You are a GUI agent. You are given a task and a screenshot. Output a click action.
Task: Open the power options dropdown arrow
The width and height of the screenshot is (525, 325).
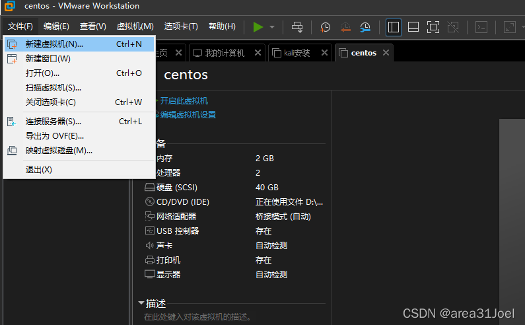pyautogui.click(x=272, y=27)
